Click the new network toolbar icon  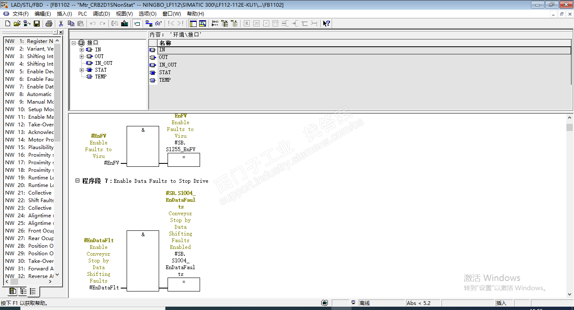point(215,24)
